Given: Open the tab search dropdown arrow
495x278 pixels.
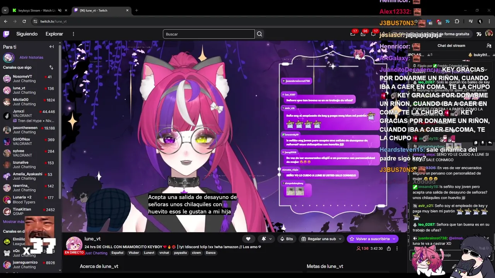Looking at the screenshot, I should pos(5,10).
